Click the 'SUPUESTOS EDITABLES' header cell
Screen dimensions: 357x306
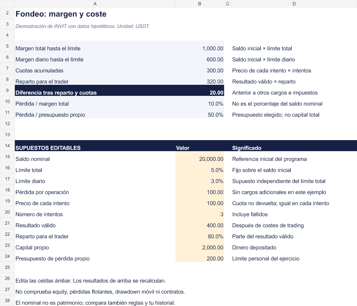(95, 146)
